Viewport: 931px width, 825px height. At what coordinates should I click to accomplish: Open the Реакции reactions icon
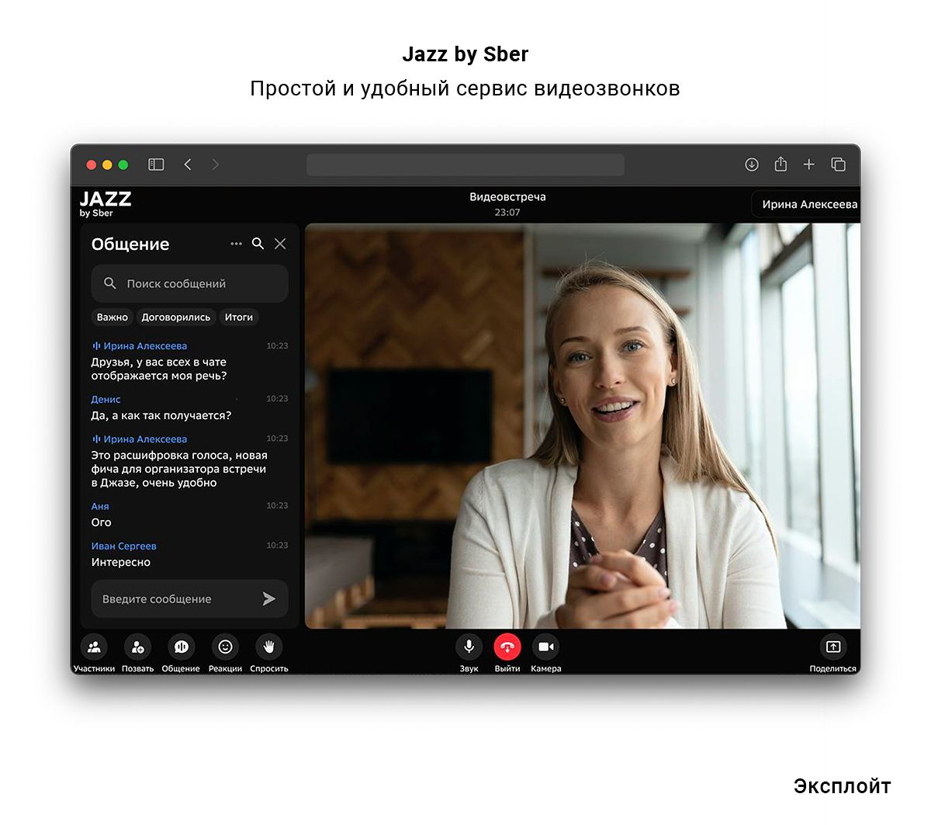(225, 646)
